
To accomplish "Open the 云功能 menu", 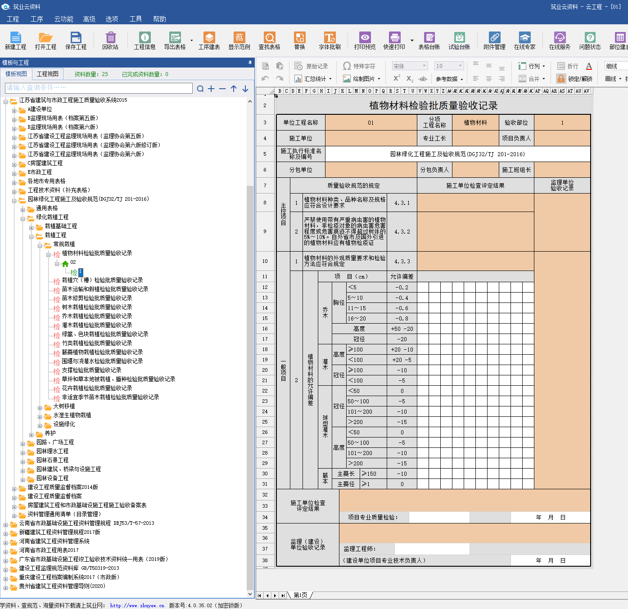I will click(63, 19).
